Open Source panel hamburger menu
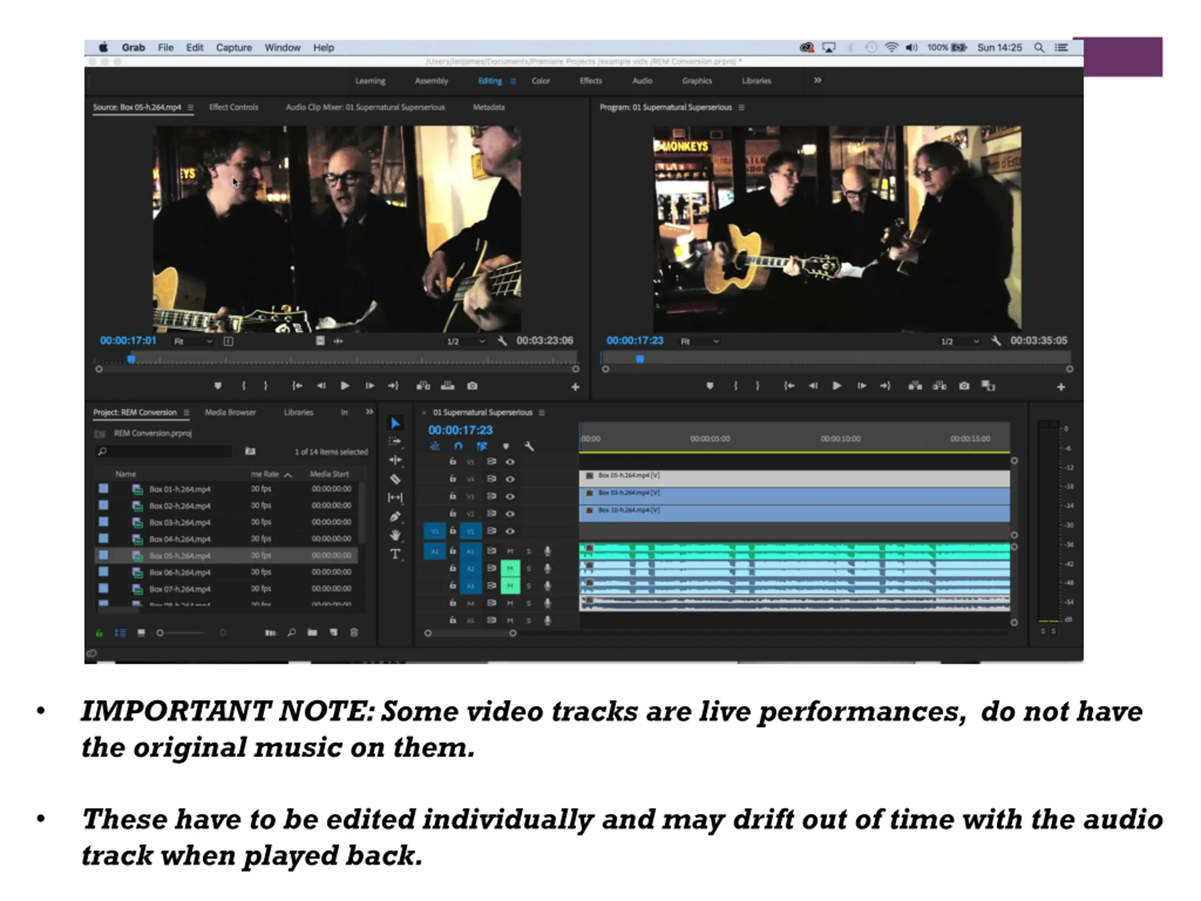 (190, 107)
